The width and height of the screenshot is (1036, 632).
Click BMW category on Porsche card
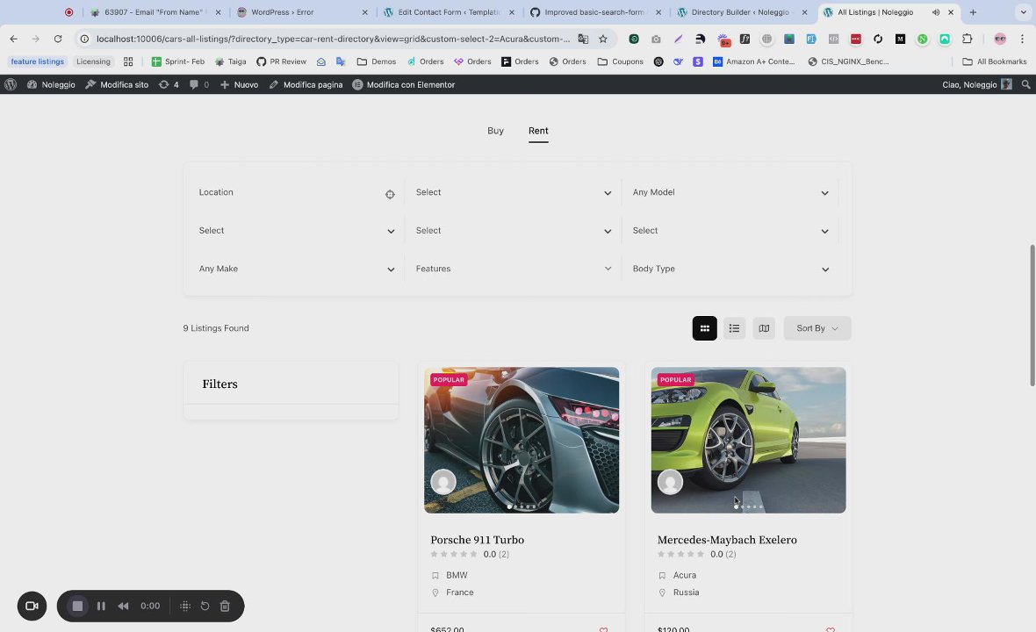(457, 575)
